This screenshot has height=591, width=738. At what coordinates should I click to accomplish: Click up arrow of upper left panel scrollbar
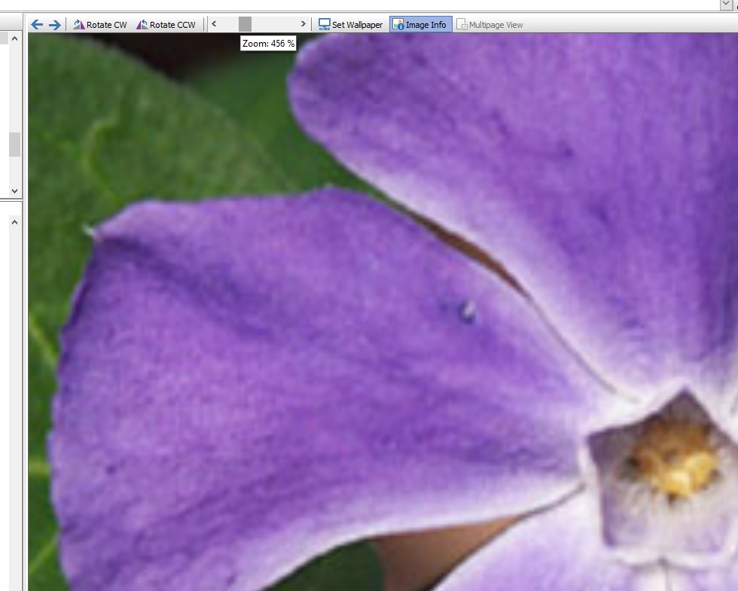pos(14,38)
